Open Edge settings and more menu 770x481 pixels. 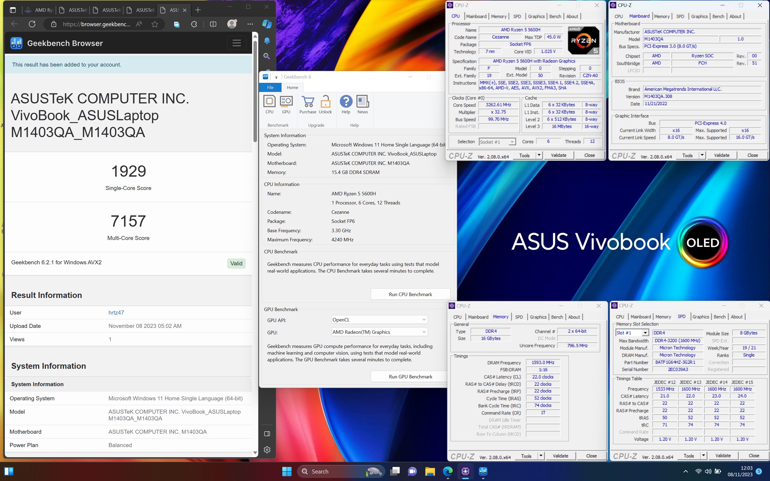[x=251, y=24]
